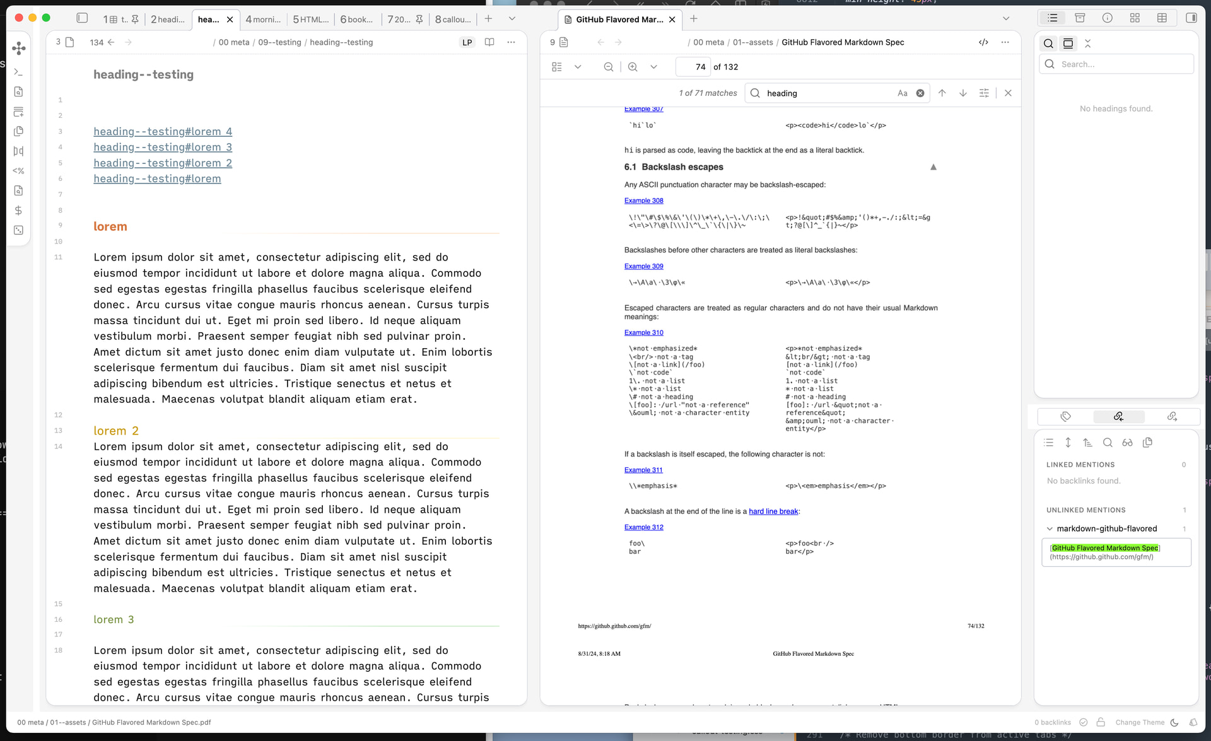Switch to the 4 morni... tab
Viewport: 1211px width, 741px height.
pyautogui.click(x=263, y=20)
